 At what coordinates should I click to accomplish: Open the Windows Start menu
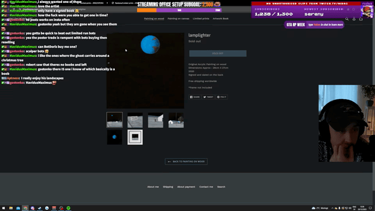4,208
